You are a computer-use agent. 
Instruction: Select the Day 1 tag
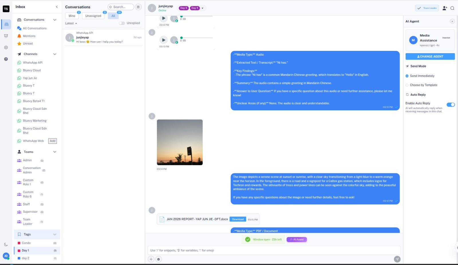[37, 251]
